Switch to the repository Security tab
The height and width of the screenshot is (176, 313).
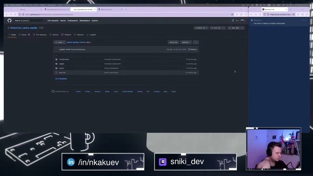pos(79,35)
